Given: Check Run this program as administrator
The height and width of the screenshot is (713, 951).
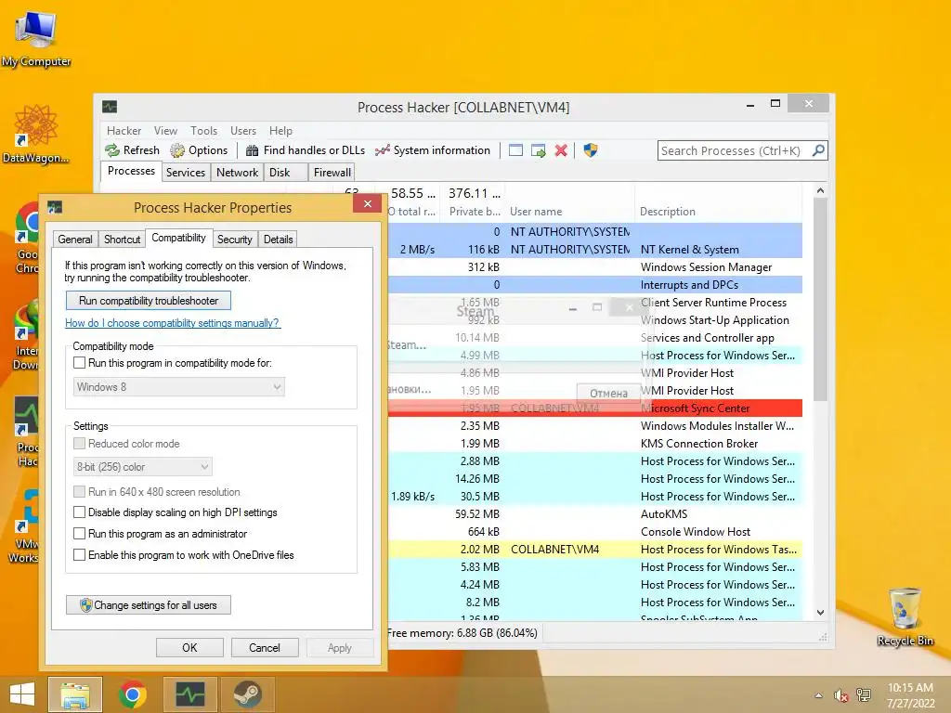Looking at the screenshot, I should (x=79, y=534).
